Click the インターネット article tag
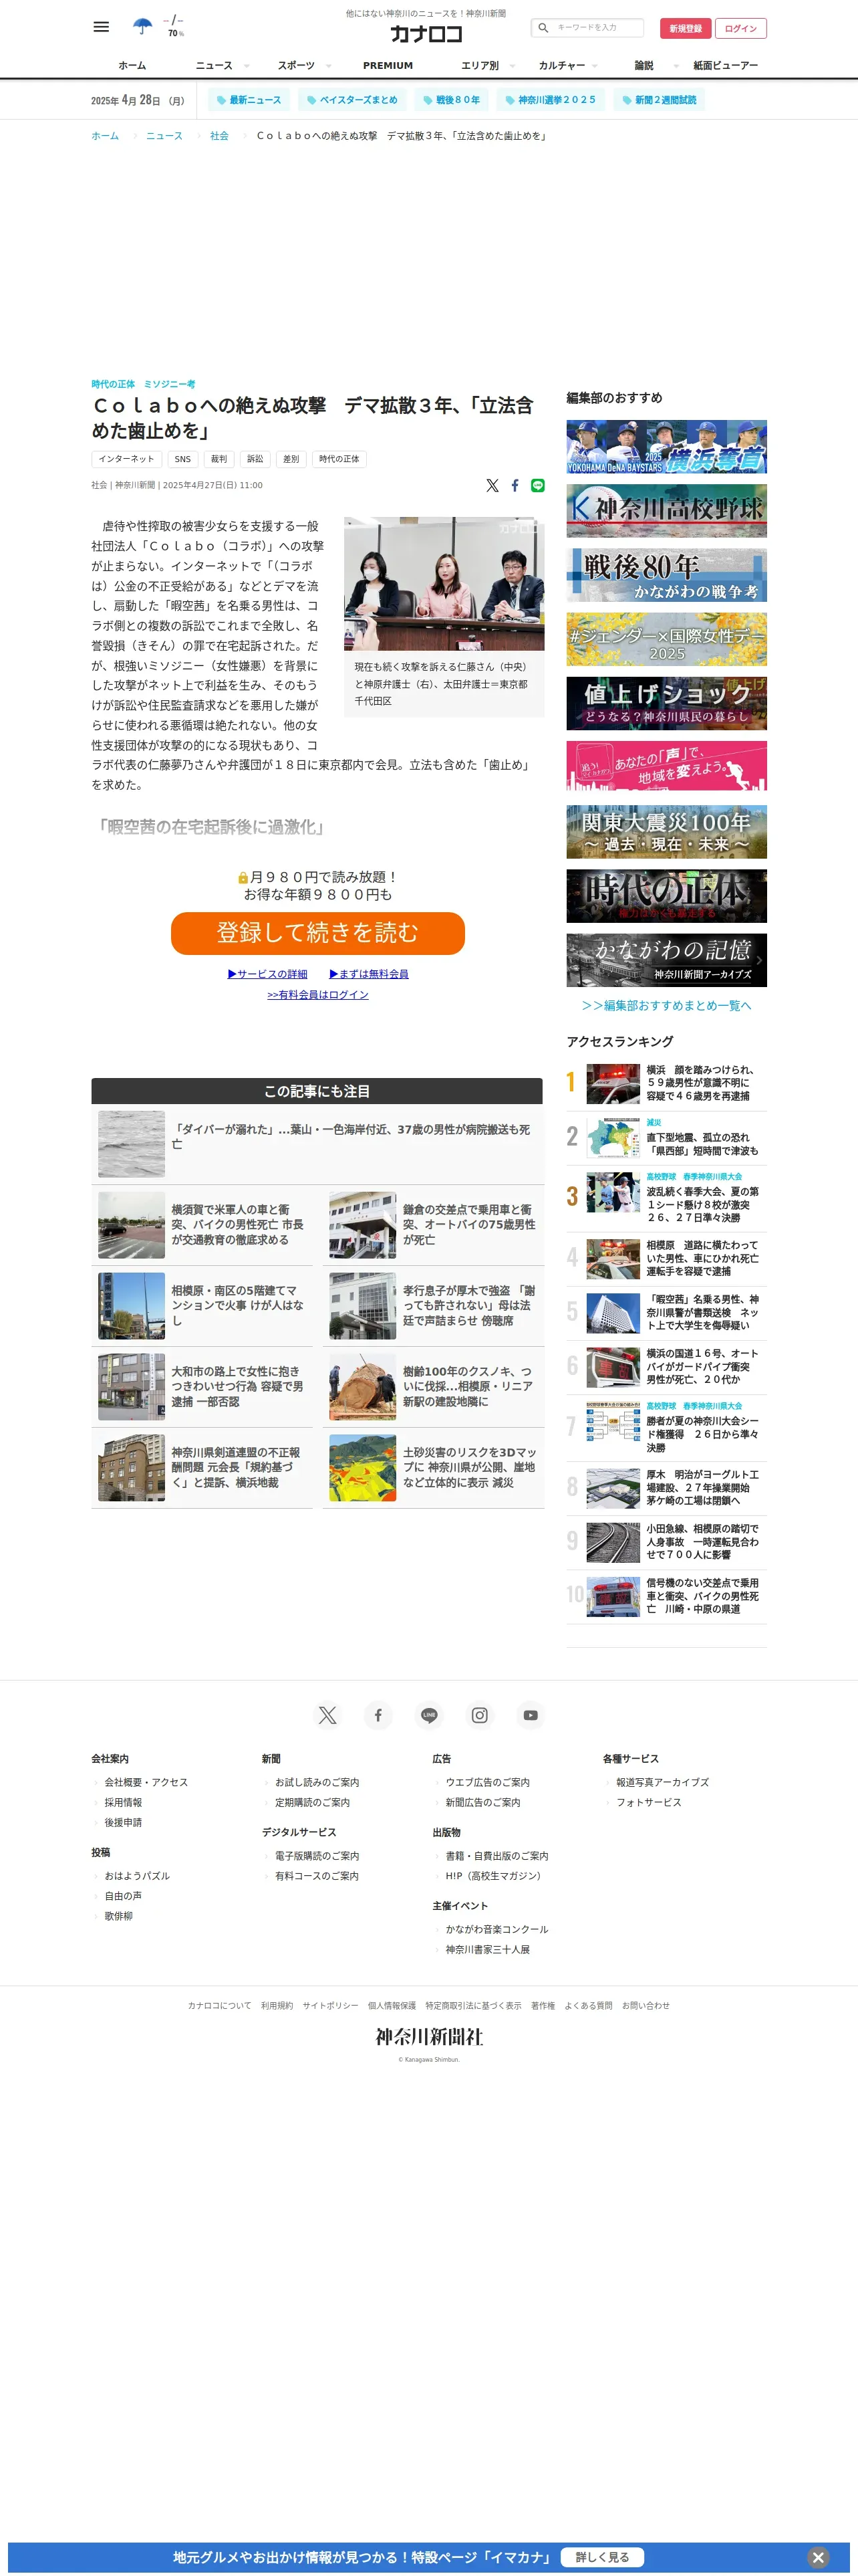This screenshot has width=858, height=2576. click(127, 459)
